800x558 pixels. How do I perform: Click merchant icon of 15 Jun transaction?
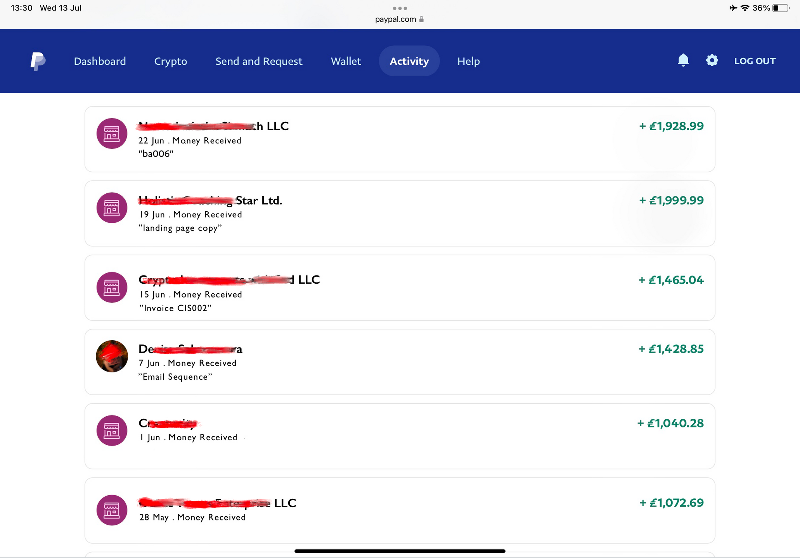pos(112,287)
